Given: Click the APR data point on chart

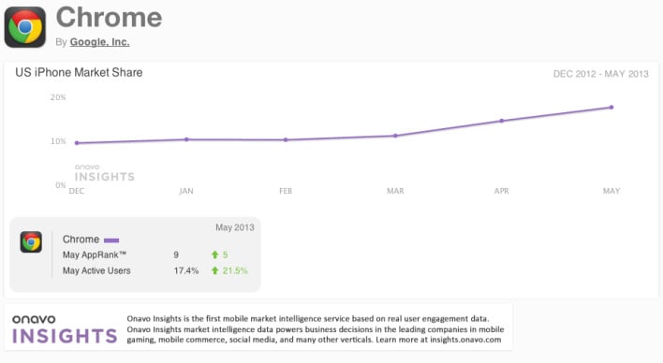Looking at the screenshot, I should [x=502, y=121].
